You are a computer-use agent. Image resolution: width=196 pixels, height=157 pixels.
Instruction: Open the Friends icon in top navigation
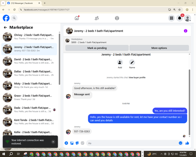tap(97, 18)
